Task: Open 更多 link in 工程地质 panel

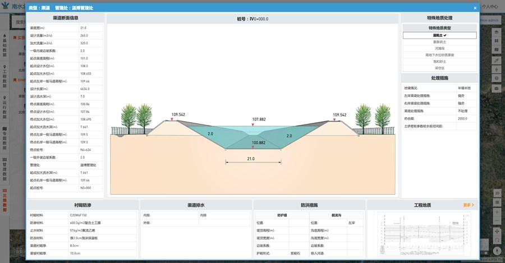Action: [x=469, y=205]
